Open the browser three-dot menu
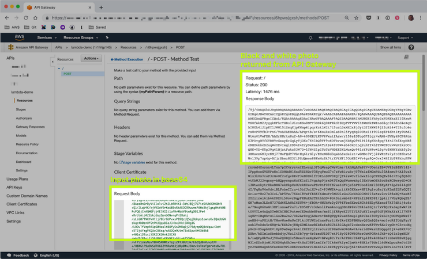The height and width of the screenshot is (259, 427). [x=421, y=18]
